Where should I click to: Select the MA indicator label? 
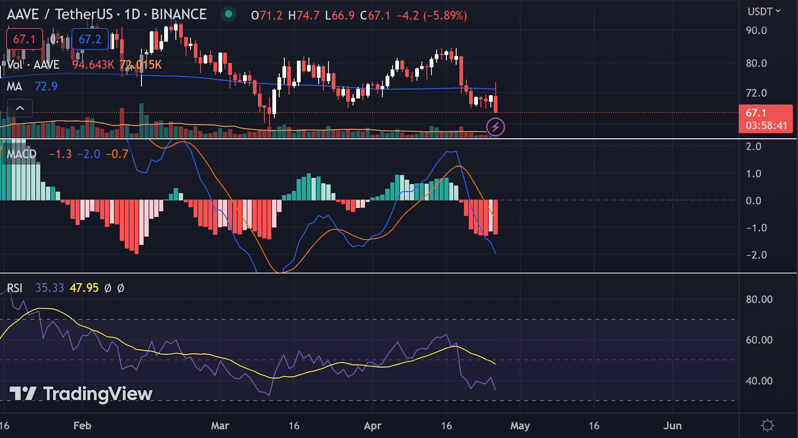(14, 87)
